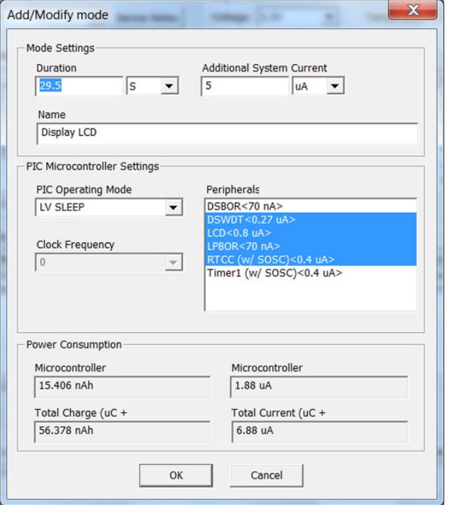Select the RTCC (w/ SOSC) peripheral
Image resolution: width=451 pixels, height=505 pixels.
tap(310, 259)
